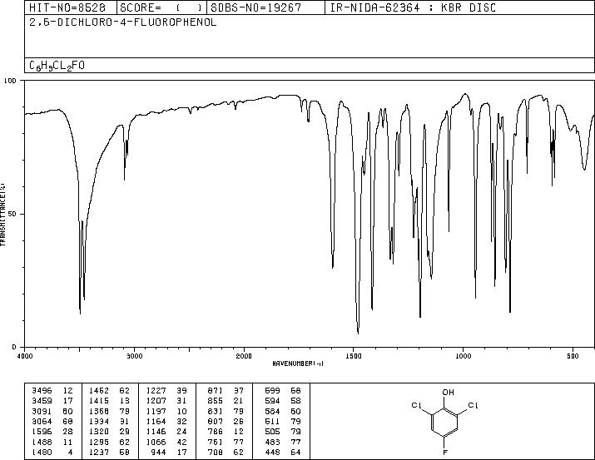
Task: Select the 1227 wavenumber table cell
Action: tap(156, 391)
